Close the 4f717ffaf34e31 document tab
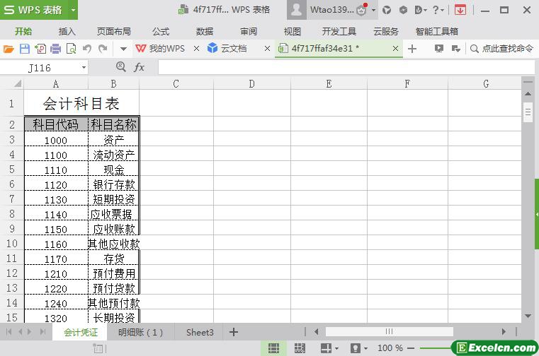 pos(396,49)
